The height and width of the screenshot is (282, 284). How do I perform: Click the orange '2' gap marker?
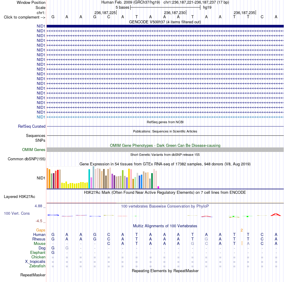(x=242, y=230)
